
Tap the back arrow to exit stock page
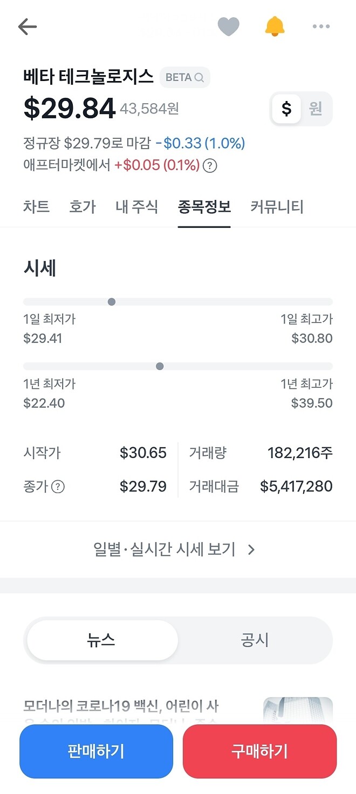click(x=26, y=26)
